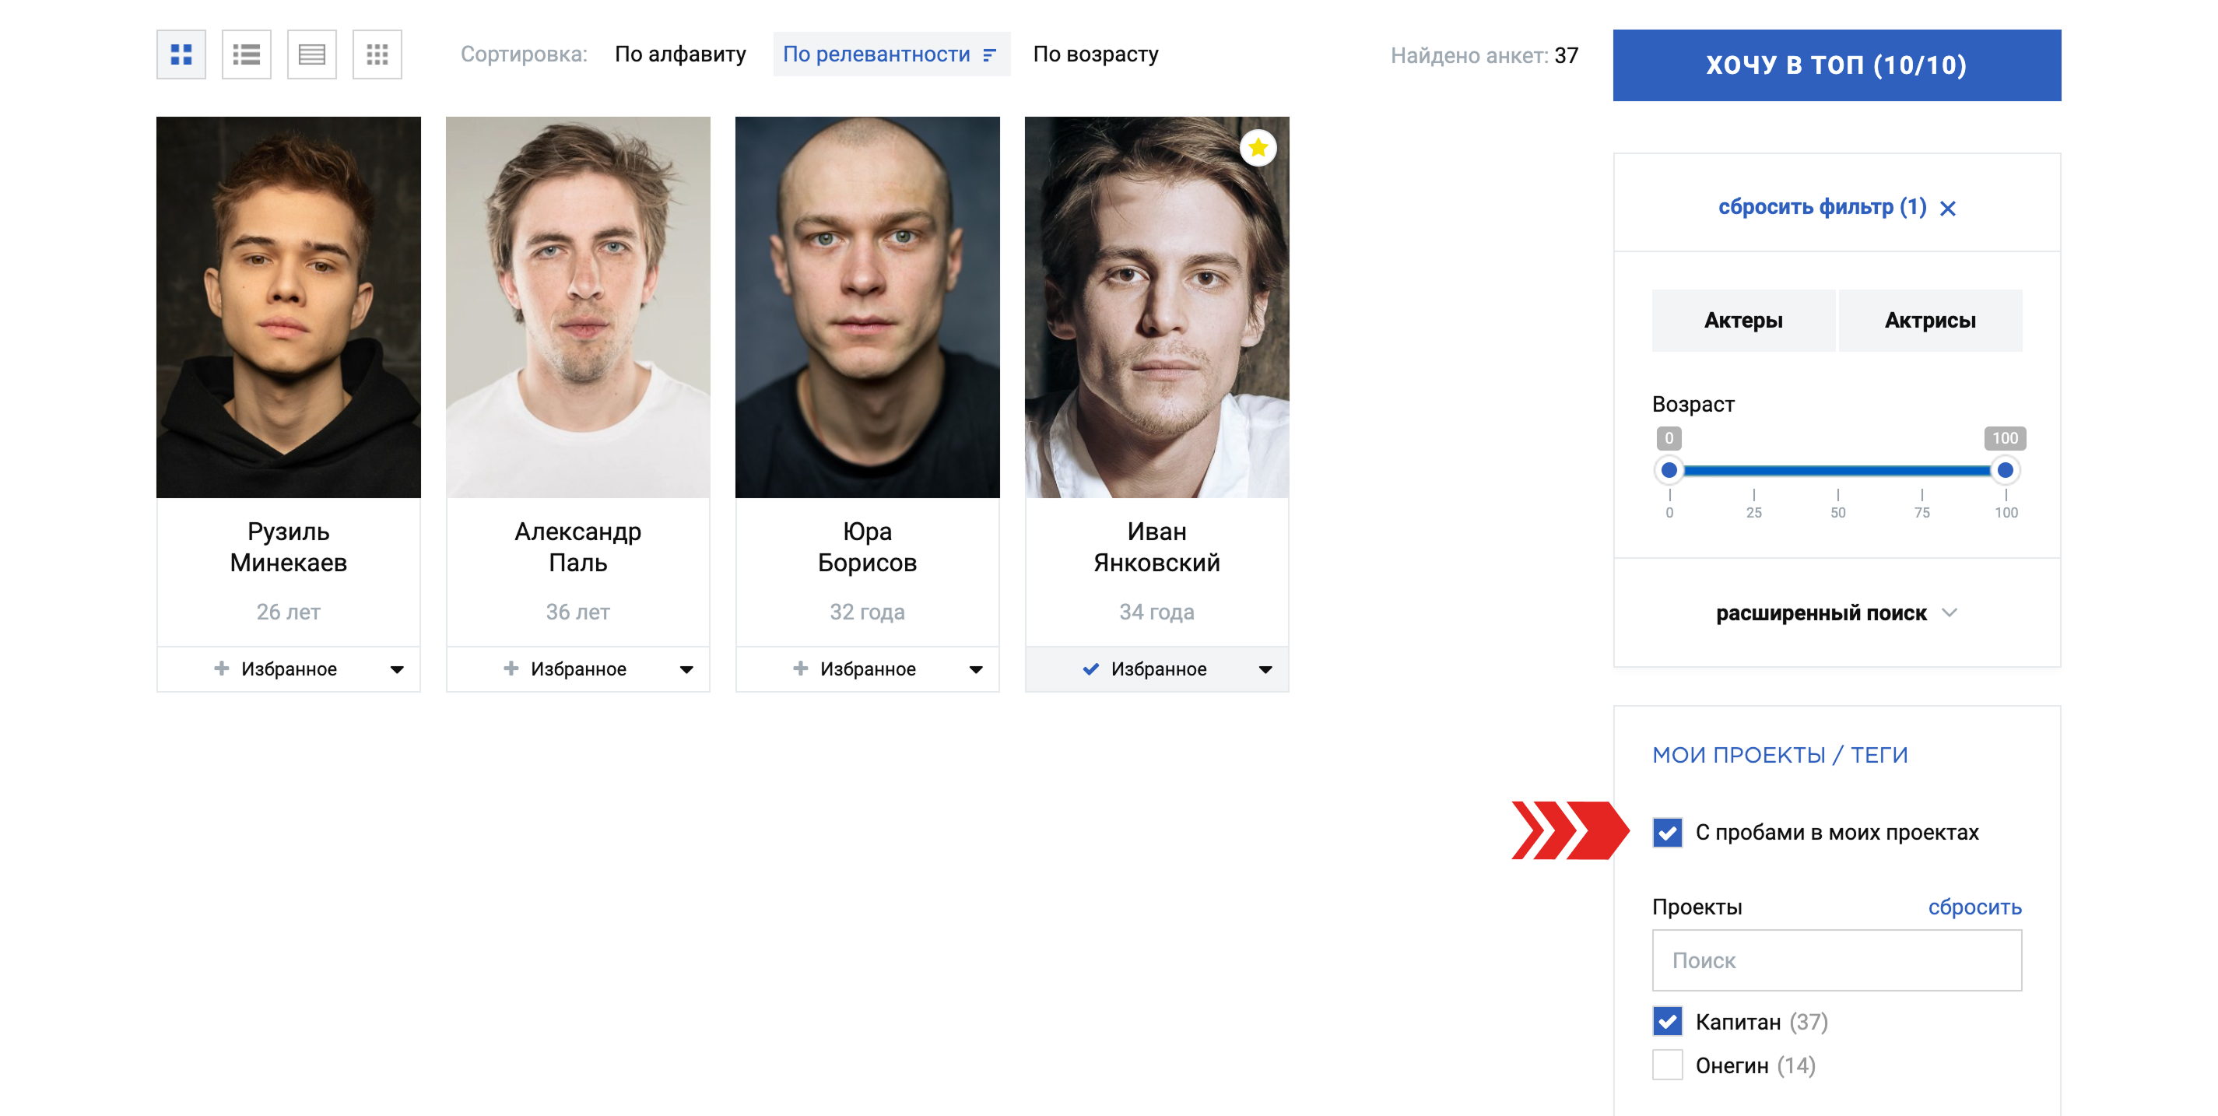The image size is (2218, 1116).
Task: Open the favorites dropdown arrow for Юра Борисов
Action: (976, 670)
